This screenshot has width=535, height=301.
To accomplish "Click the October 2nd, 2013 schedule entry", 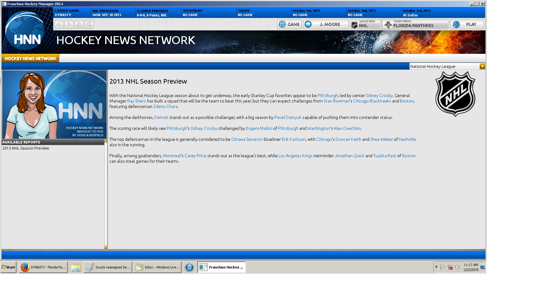I will pyautogui.click(x=362, y=13).
